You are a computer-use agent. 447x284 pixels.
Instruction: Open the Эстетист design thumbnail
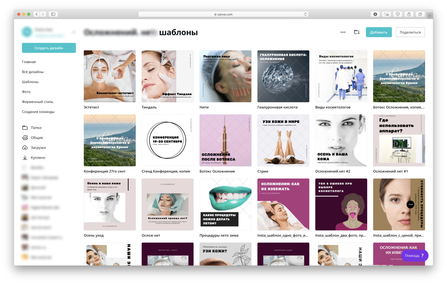[x=110, y=76]
